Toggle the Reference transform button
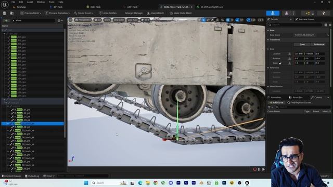333x187 pixels. 319,44
